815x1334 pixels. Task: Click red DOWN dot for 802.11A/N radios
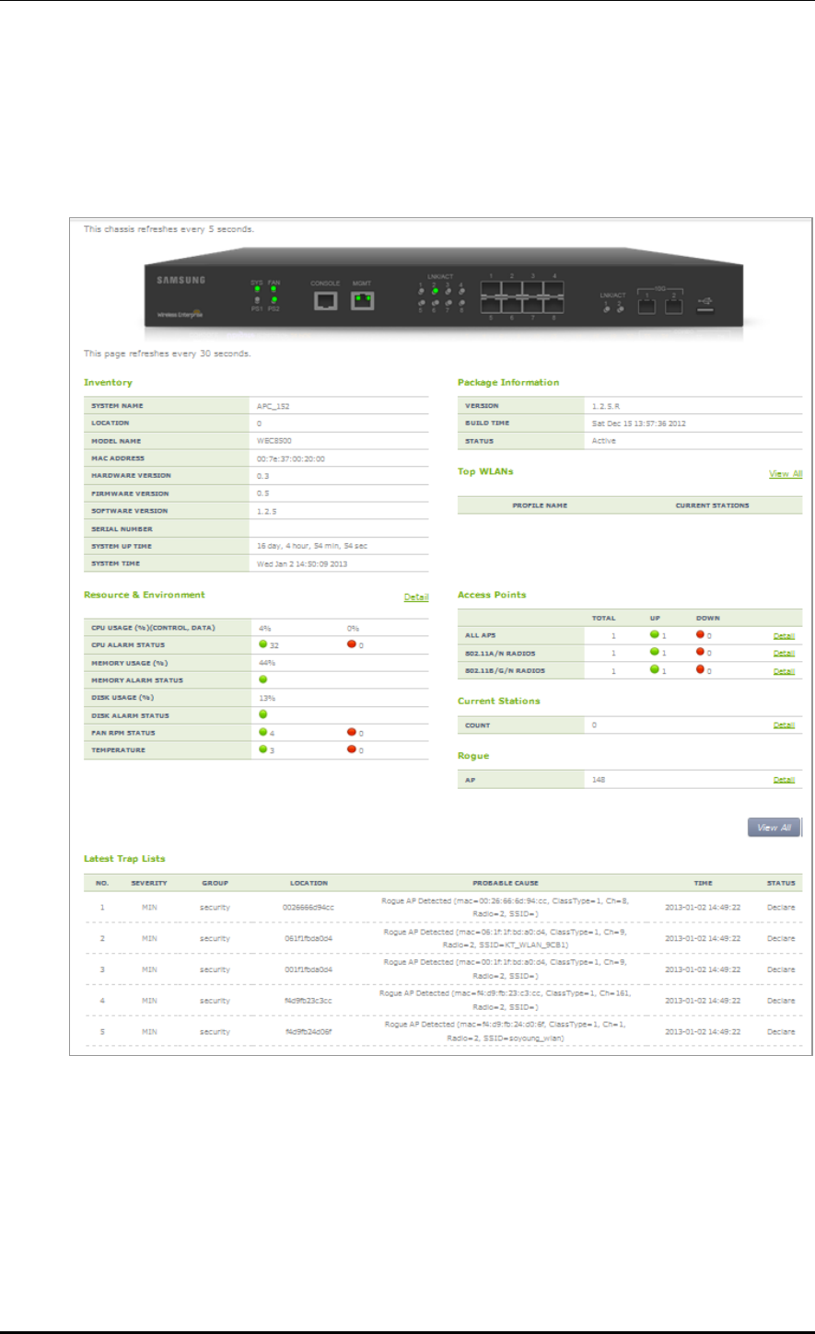point(700,653)
